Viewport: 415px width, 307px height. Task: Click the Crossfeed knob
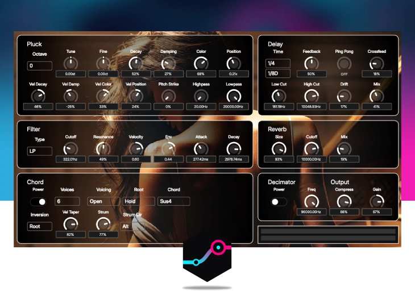376,64
